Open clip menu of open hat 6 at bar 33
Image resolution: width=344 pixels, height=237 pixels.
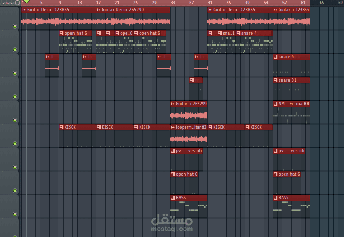173,174
